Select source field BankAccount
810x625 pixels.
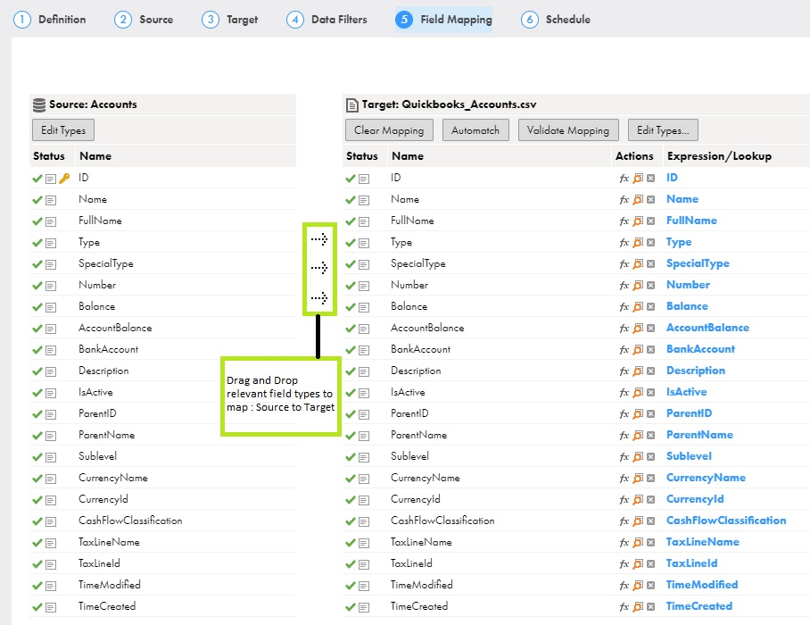109,349
